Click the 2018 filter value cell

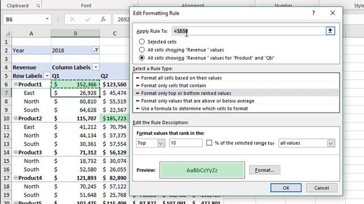coord(72,50)
